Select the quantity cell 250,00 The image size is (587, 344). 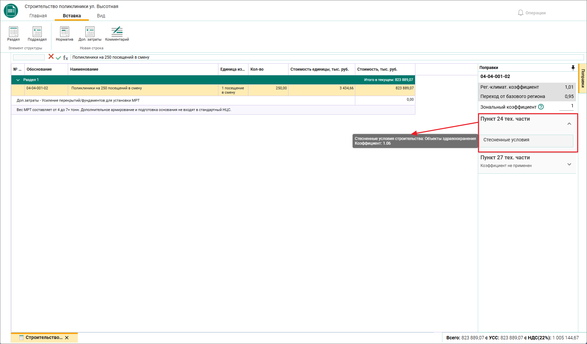coord(268,90)
